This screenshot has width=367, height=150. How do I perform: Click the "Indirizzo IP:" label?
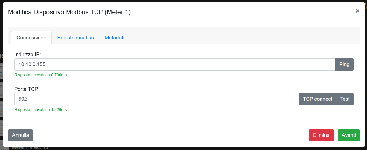(28, 55)
